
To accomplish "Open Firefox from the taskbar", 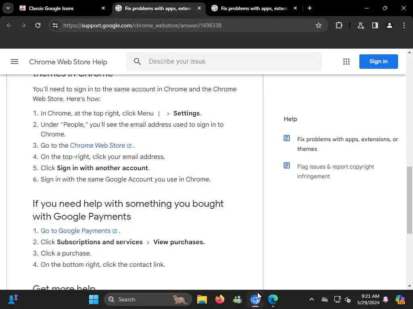I will point(220,299).
